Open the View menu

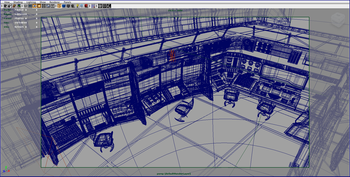7,2
